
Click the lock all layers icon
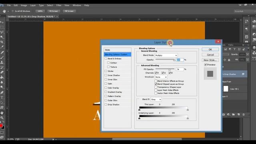pyautogui.click(x=229, y=60)
